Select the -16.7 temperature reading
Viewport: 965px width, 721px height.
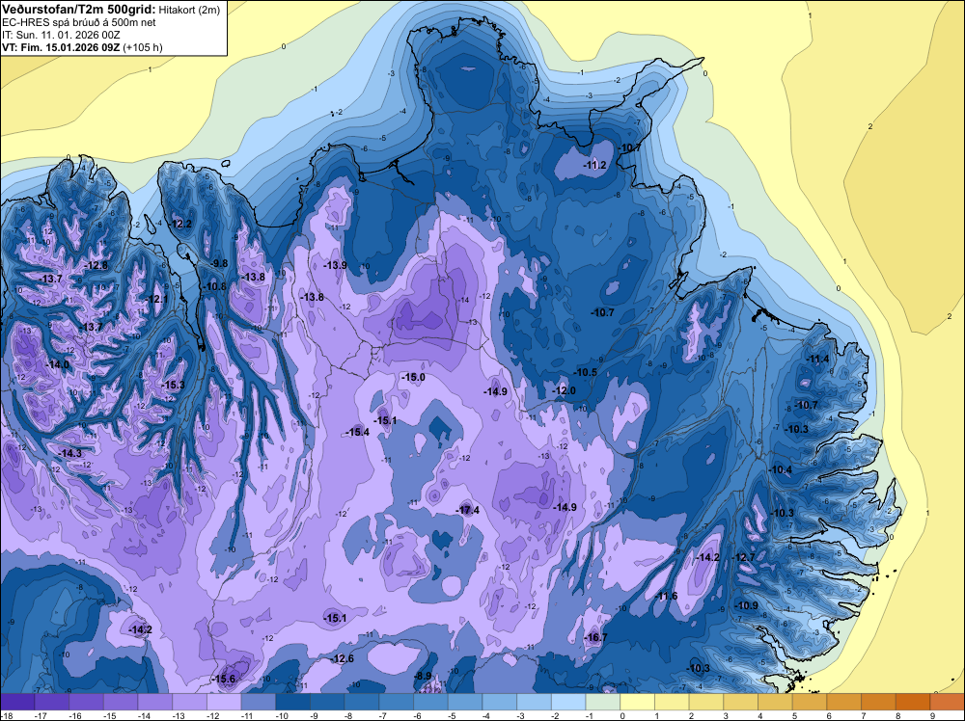click(x=595, y=637)
